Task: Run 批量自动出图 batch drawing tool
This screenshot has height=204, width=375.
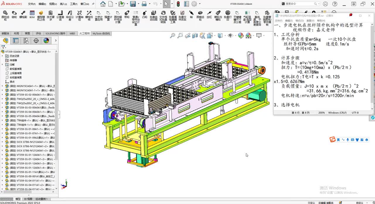Action: (154, 16)
